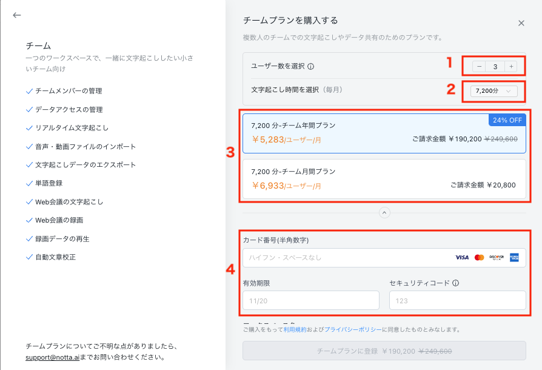
Task: Click the user count number field
Action: pos(495,66)
